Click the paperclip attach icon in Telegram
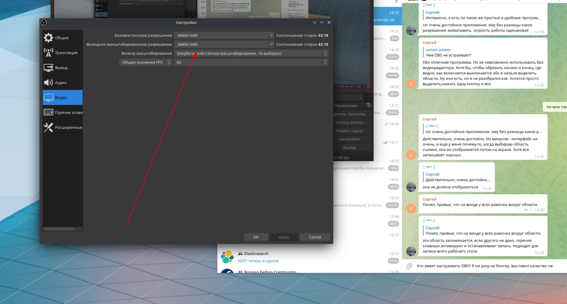 click(x=409, y=266)
